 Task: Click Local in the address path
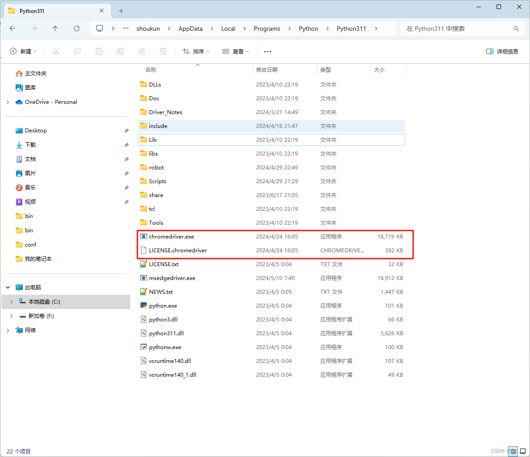tap(228, 29)
